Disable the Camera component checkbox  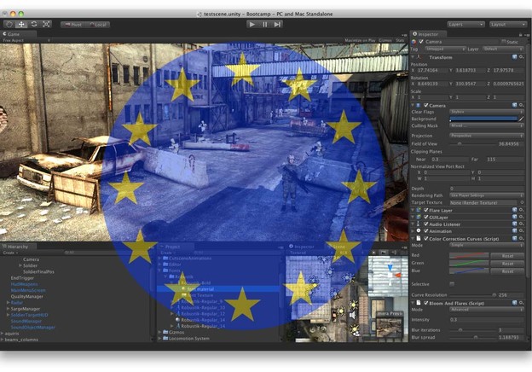click(426, 105)
